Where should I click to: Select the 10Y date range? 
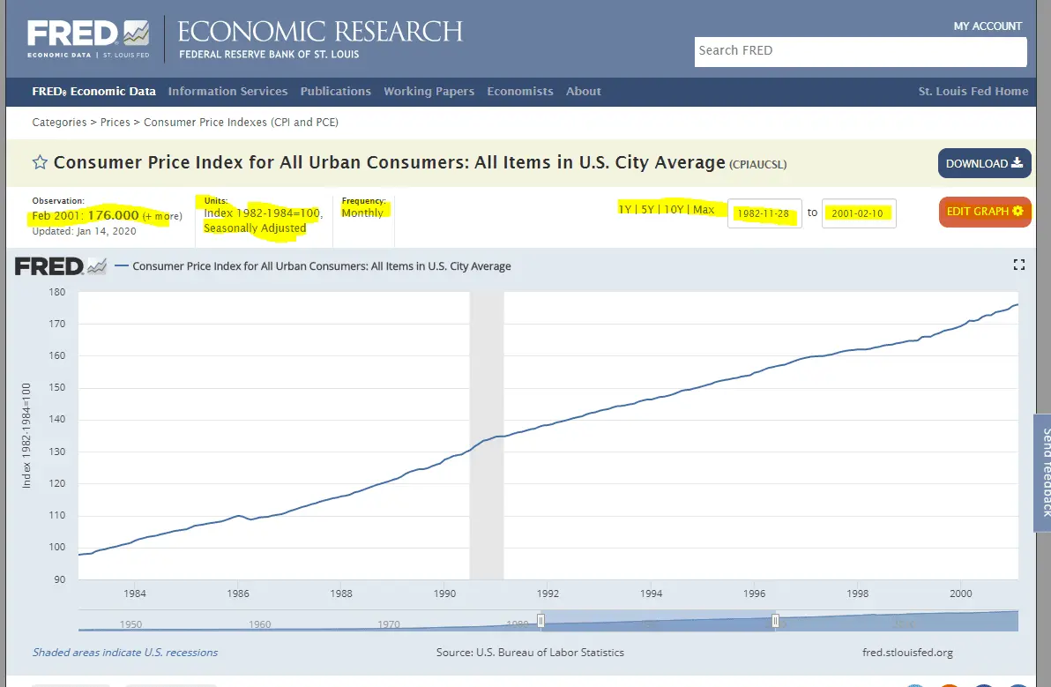tap(673, 210)
